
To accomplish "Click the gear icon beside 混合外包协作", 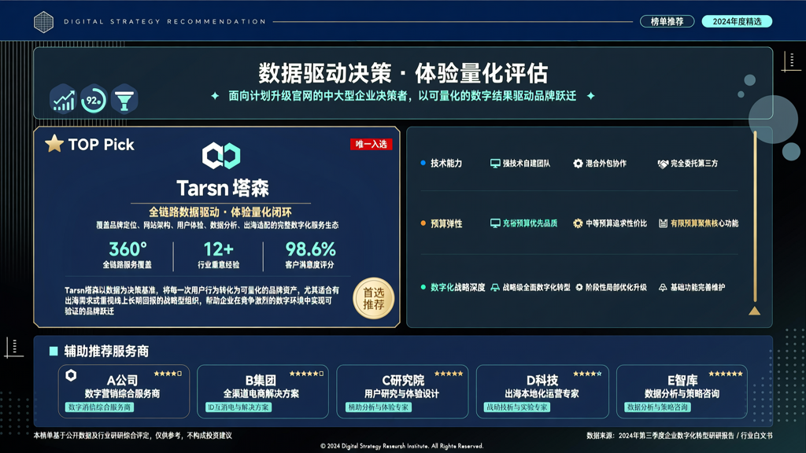I will pos(578,164).
